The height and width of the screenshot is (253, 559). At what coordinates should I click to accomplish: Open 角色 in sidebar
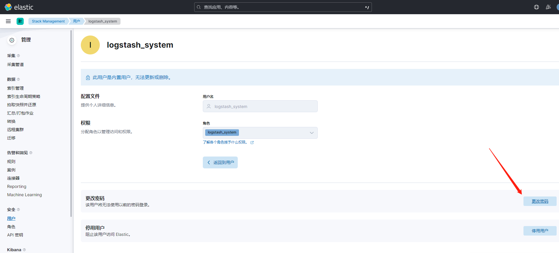[x=11, y=227]
